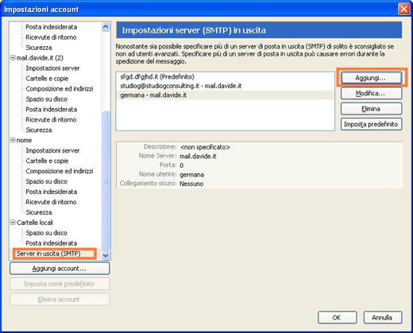The height and width of the screenshot is (333, 413).
Task: Open Impostazioni server under nome
Action: pyautogui.click(x=52, y=150)
